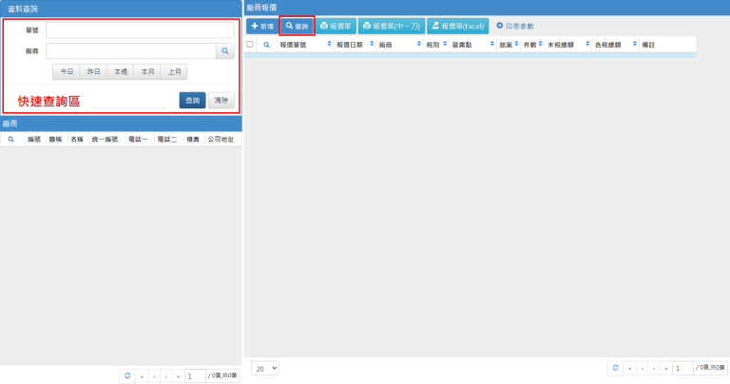
Task: Toggle the select-all checkbox in quotation grid
Action: tap(250, 45)
